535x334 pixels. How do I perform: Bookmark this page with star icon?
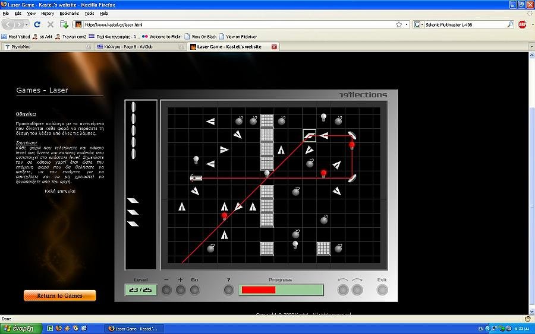(x=399, y=24)
